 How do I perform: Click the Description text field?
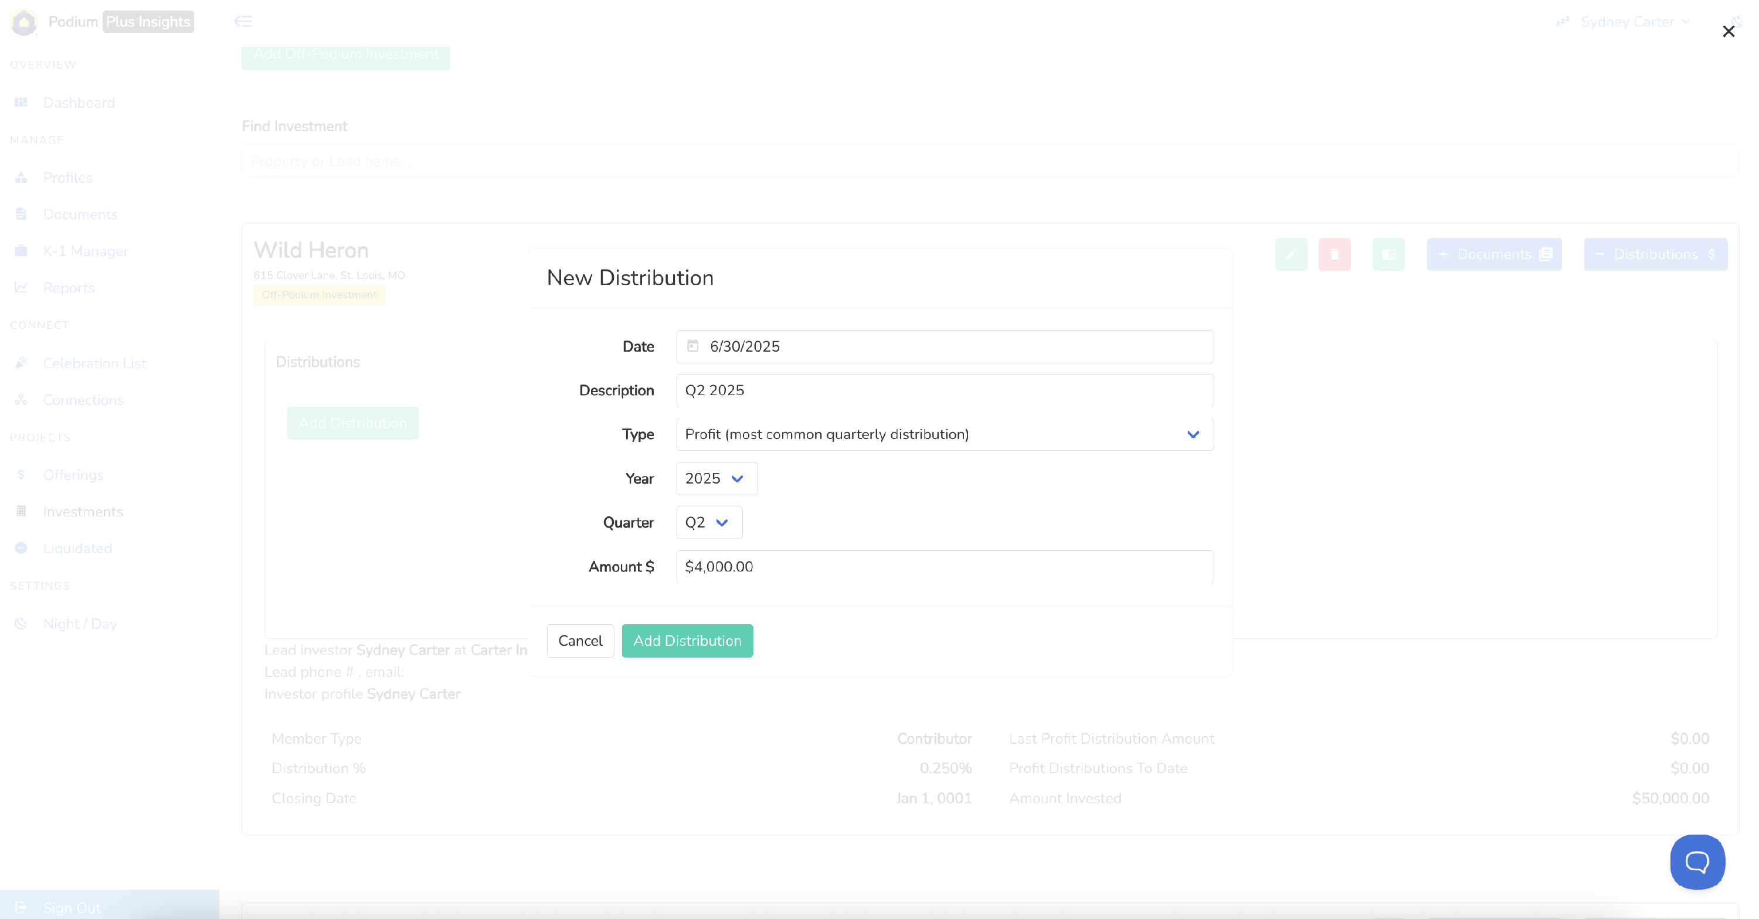[945, 390]
